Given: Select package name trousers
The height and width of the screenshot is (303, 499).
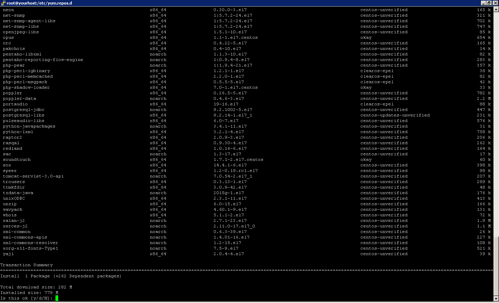Looking at the screenshot, I should click(14, 182).
